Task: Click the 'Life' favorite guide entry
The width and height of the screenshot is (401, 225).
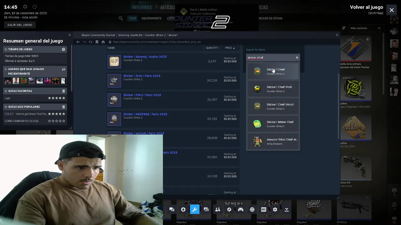Action: click(8, 98)
